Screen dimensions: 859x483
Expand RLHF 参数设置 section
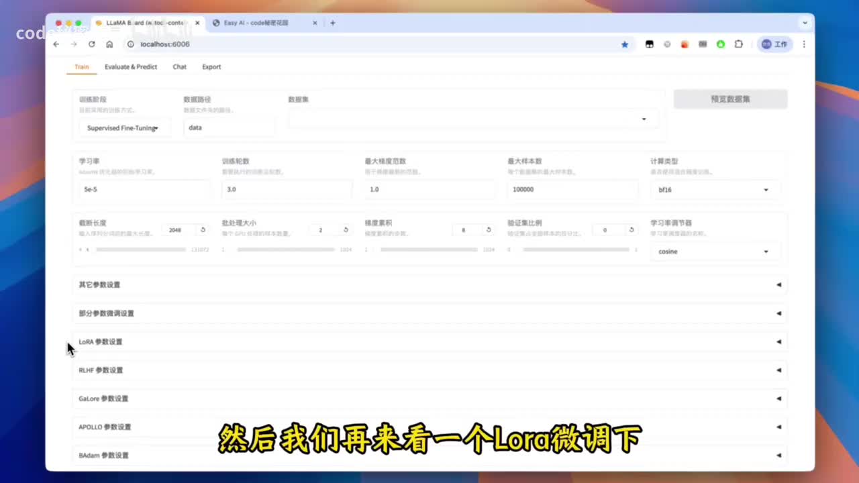[x=429, y=370]
